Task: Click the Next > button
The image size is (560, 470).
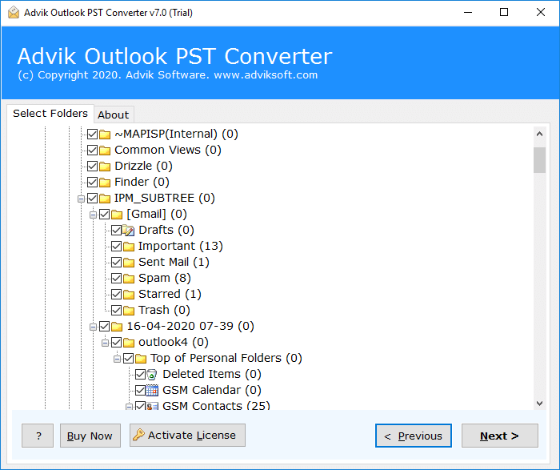Action: [500, 436]
